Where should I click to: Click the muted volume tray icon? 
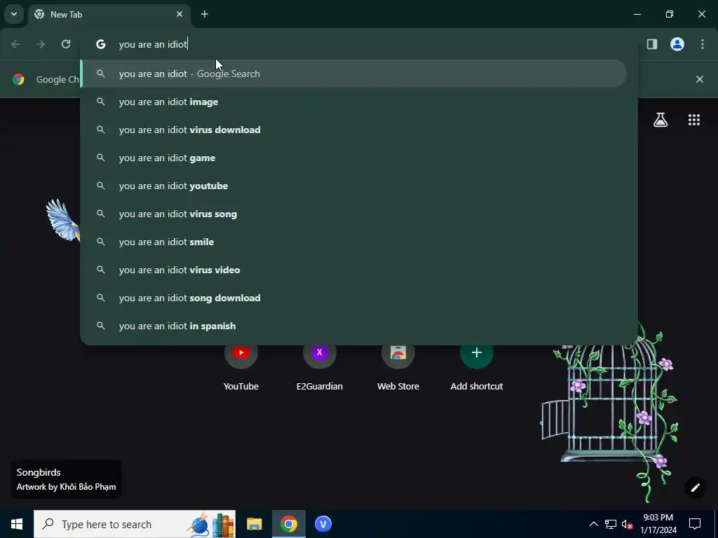point(628,524)
